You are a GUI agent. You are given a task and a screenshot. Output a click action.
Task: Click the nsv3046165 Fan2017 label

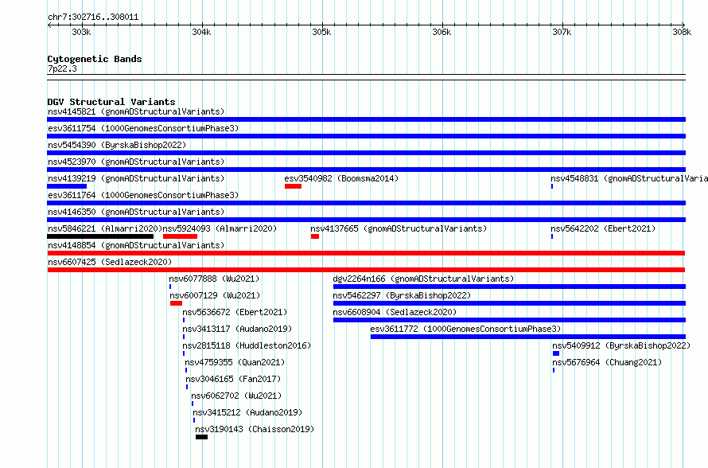pyautogui.click(x=233, y=379)
